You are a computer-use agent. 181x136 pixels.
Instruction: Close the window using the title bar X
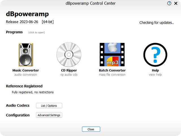pyautogui.click(x=176, y=3)
